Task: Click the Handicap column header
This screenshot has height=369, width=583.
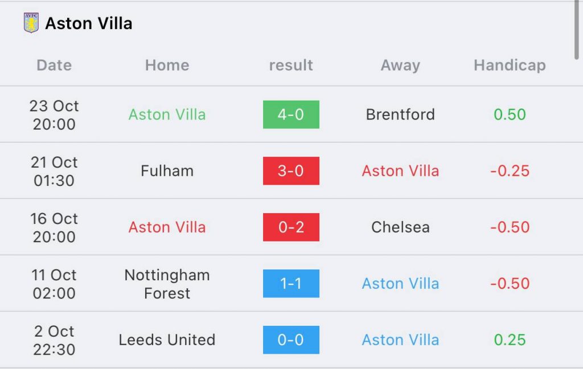Action: click(x=510, y=65)
